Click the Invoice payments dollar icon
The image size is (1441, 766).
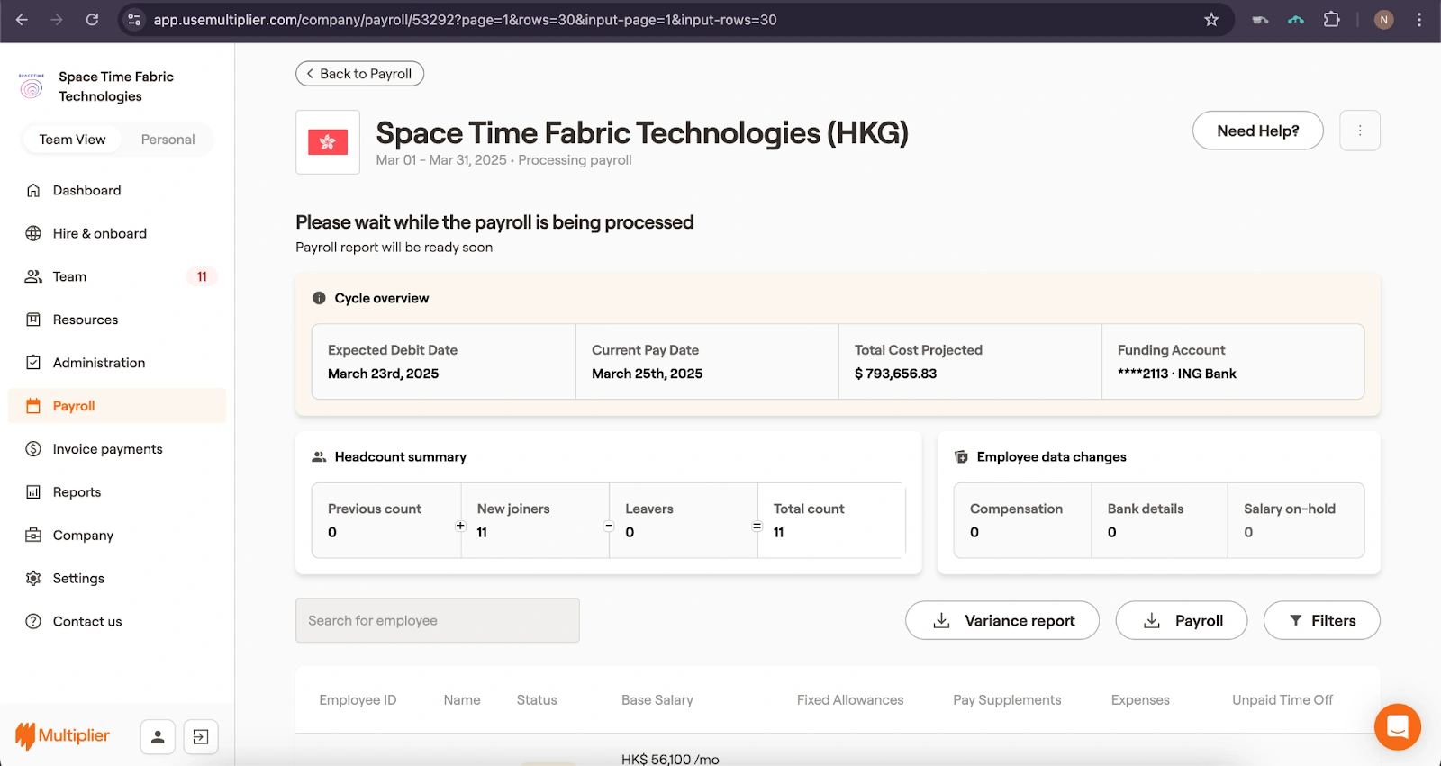33,449
